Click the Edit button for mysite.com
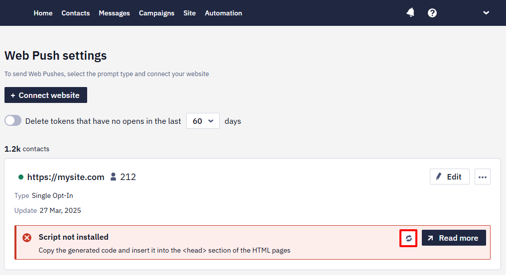Image resolution: width=506 pixels, height=275 pixels. click(x=450, y=177)
